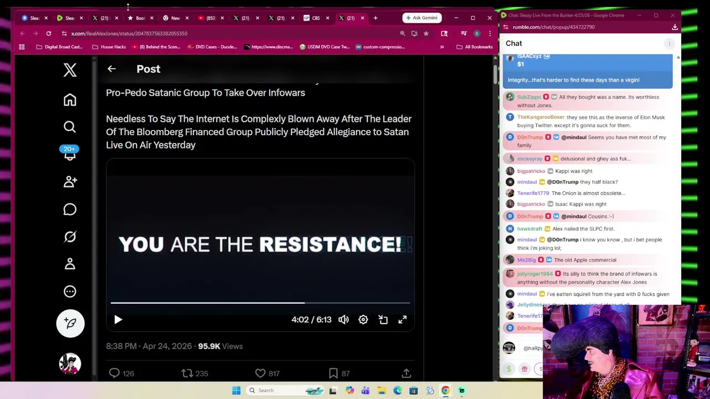Viewport: 710px width, 399px height.
Task: Open Follow people icon in X sidebar
Action: [x=70, y=181]
